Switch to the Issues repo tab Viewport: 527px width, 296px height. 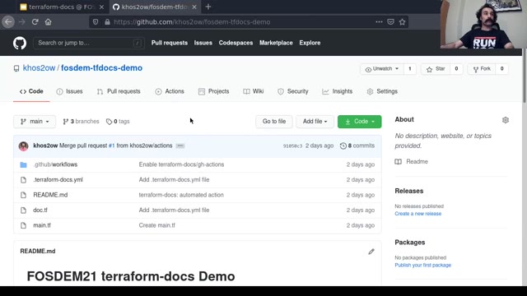click(x=69, y=91)
